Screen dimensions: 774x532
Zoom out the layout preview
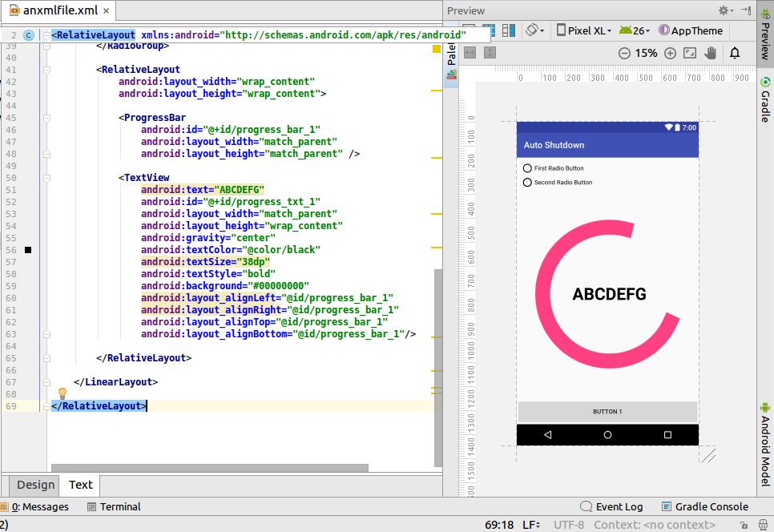click(x=624, y=54)
